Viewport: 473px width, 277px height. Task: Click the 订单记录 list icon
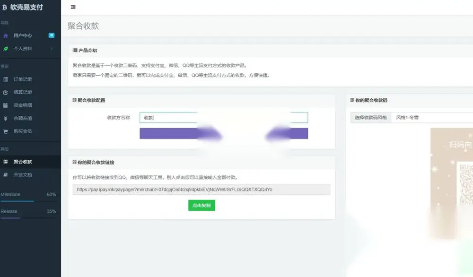point(5,79)
